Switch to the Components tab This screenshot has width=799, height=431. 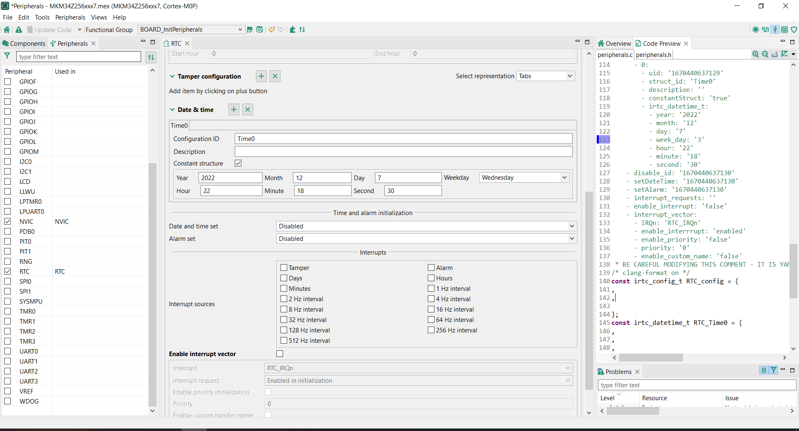pyautogui.click(x=24, y=44)
